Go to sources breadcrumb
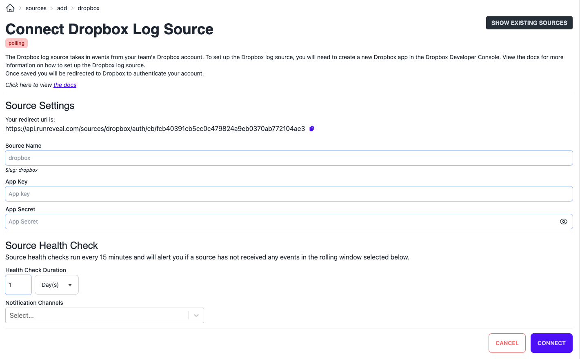The height and width of the screenshot is (359, 580). pos(36,8)
